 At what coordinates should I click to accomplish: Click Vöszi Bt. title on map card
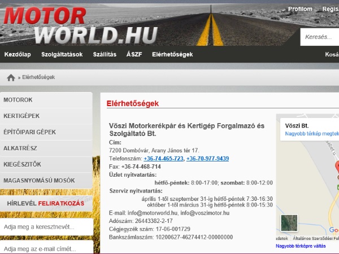click(x=297, y=126)
